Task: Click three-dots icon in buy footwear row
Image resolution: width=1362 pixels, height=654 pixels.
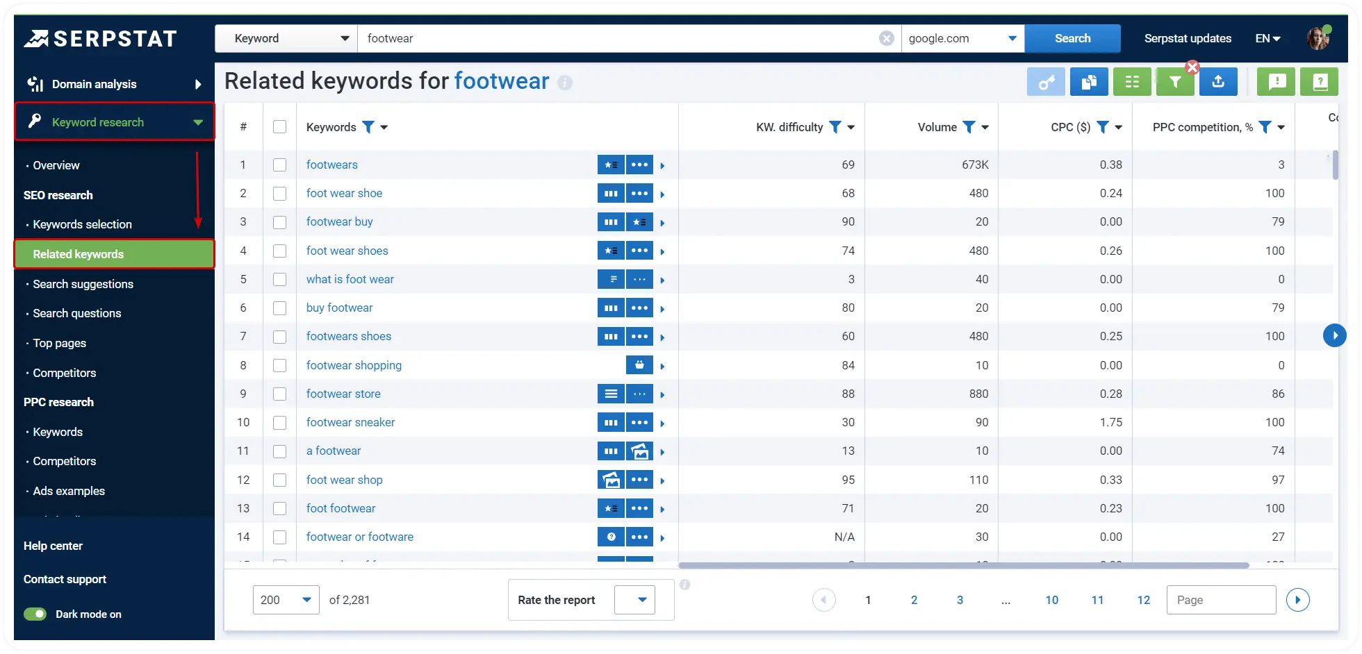Action: (x=639, y=308)
